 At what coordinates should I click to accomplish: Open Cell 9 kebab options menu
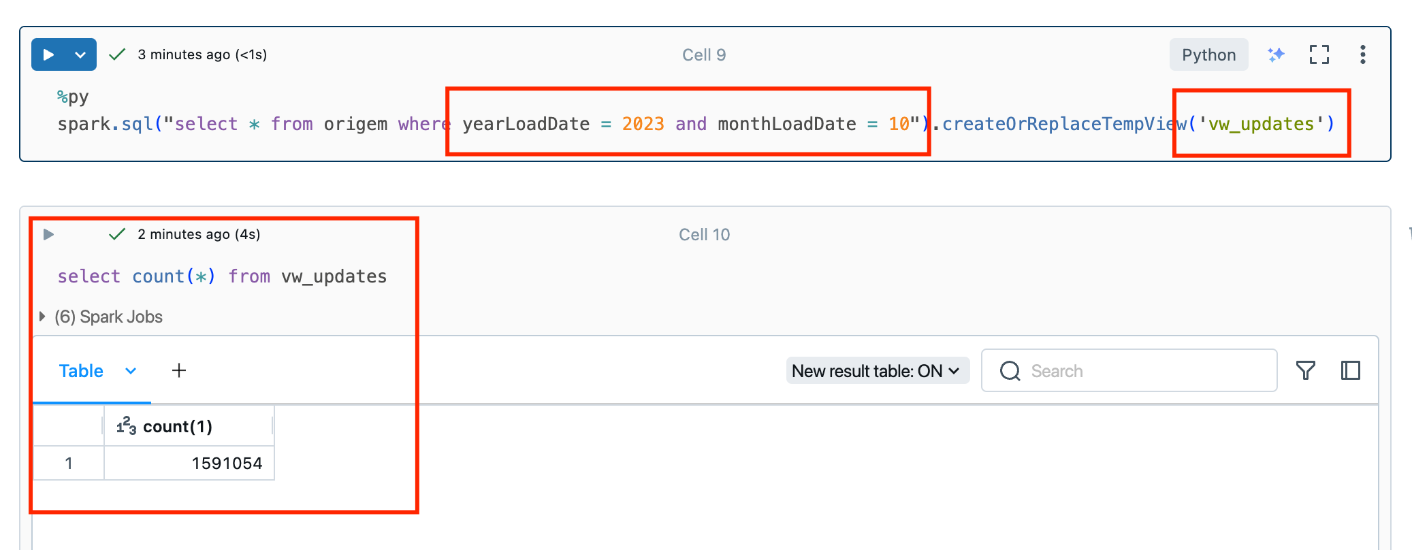point(1363,54)
